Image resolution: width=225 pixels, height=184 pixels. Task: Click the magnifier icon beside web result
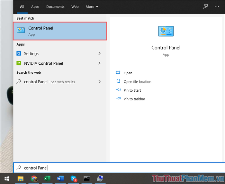(19, 82)
